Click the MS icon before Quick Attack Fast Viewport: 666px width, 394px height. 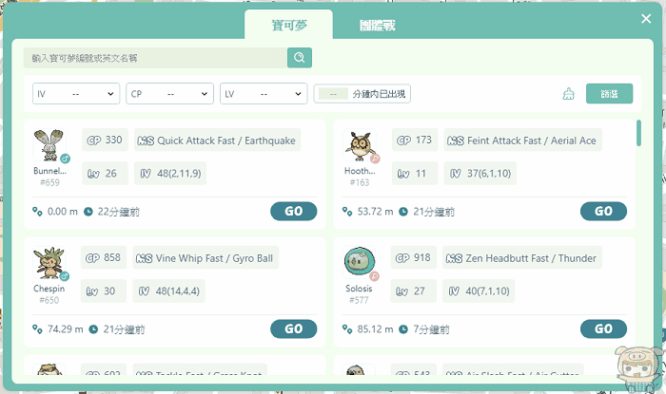pos(146,141)
